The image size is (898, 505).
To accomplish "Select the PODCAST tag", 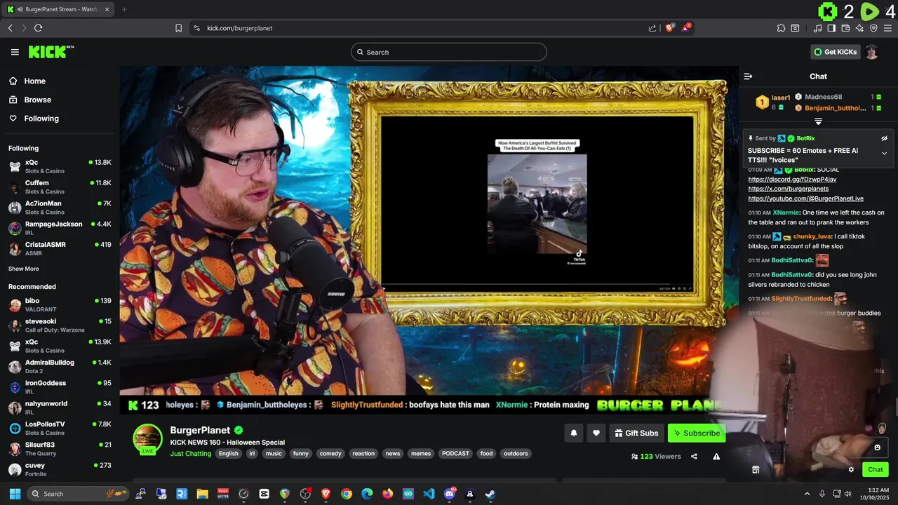I will pyautogui.click(x=455, y=454).
